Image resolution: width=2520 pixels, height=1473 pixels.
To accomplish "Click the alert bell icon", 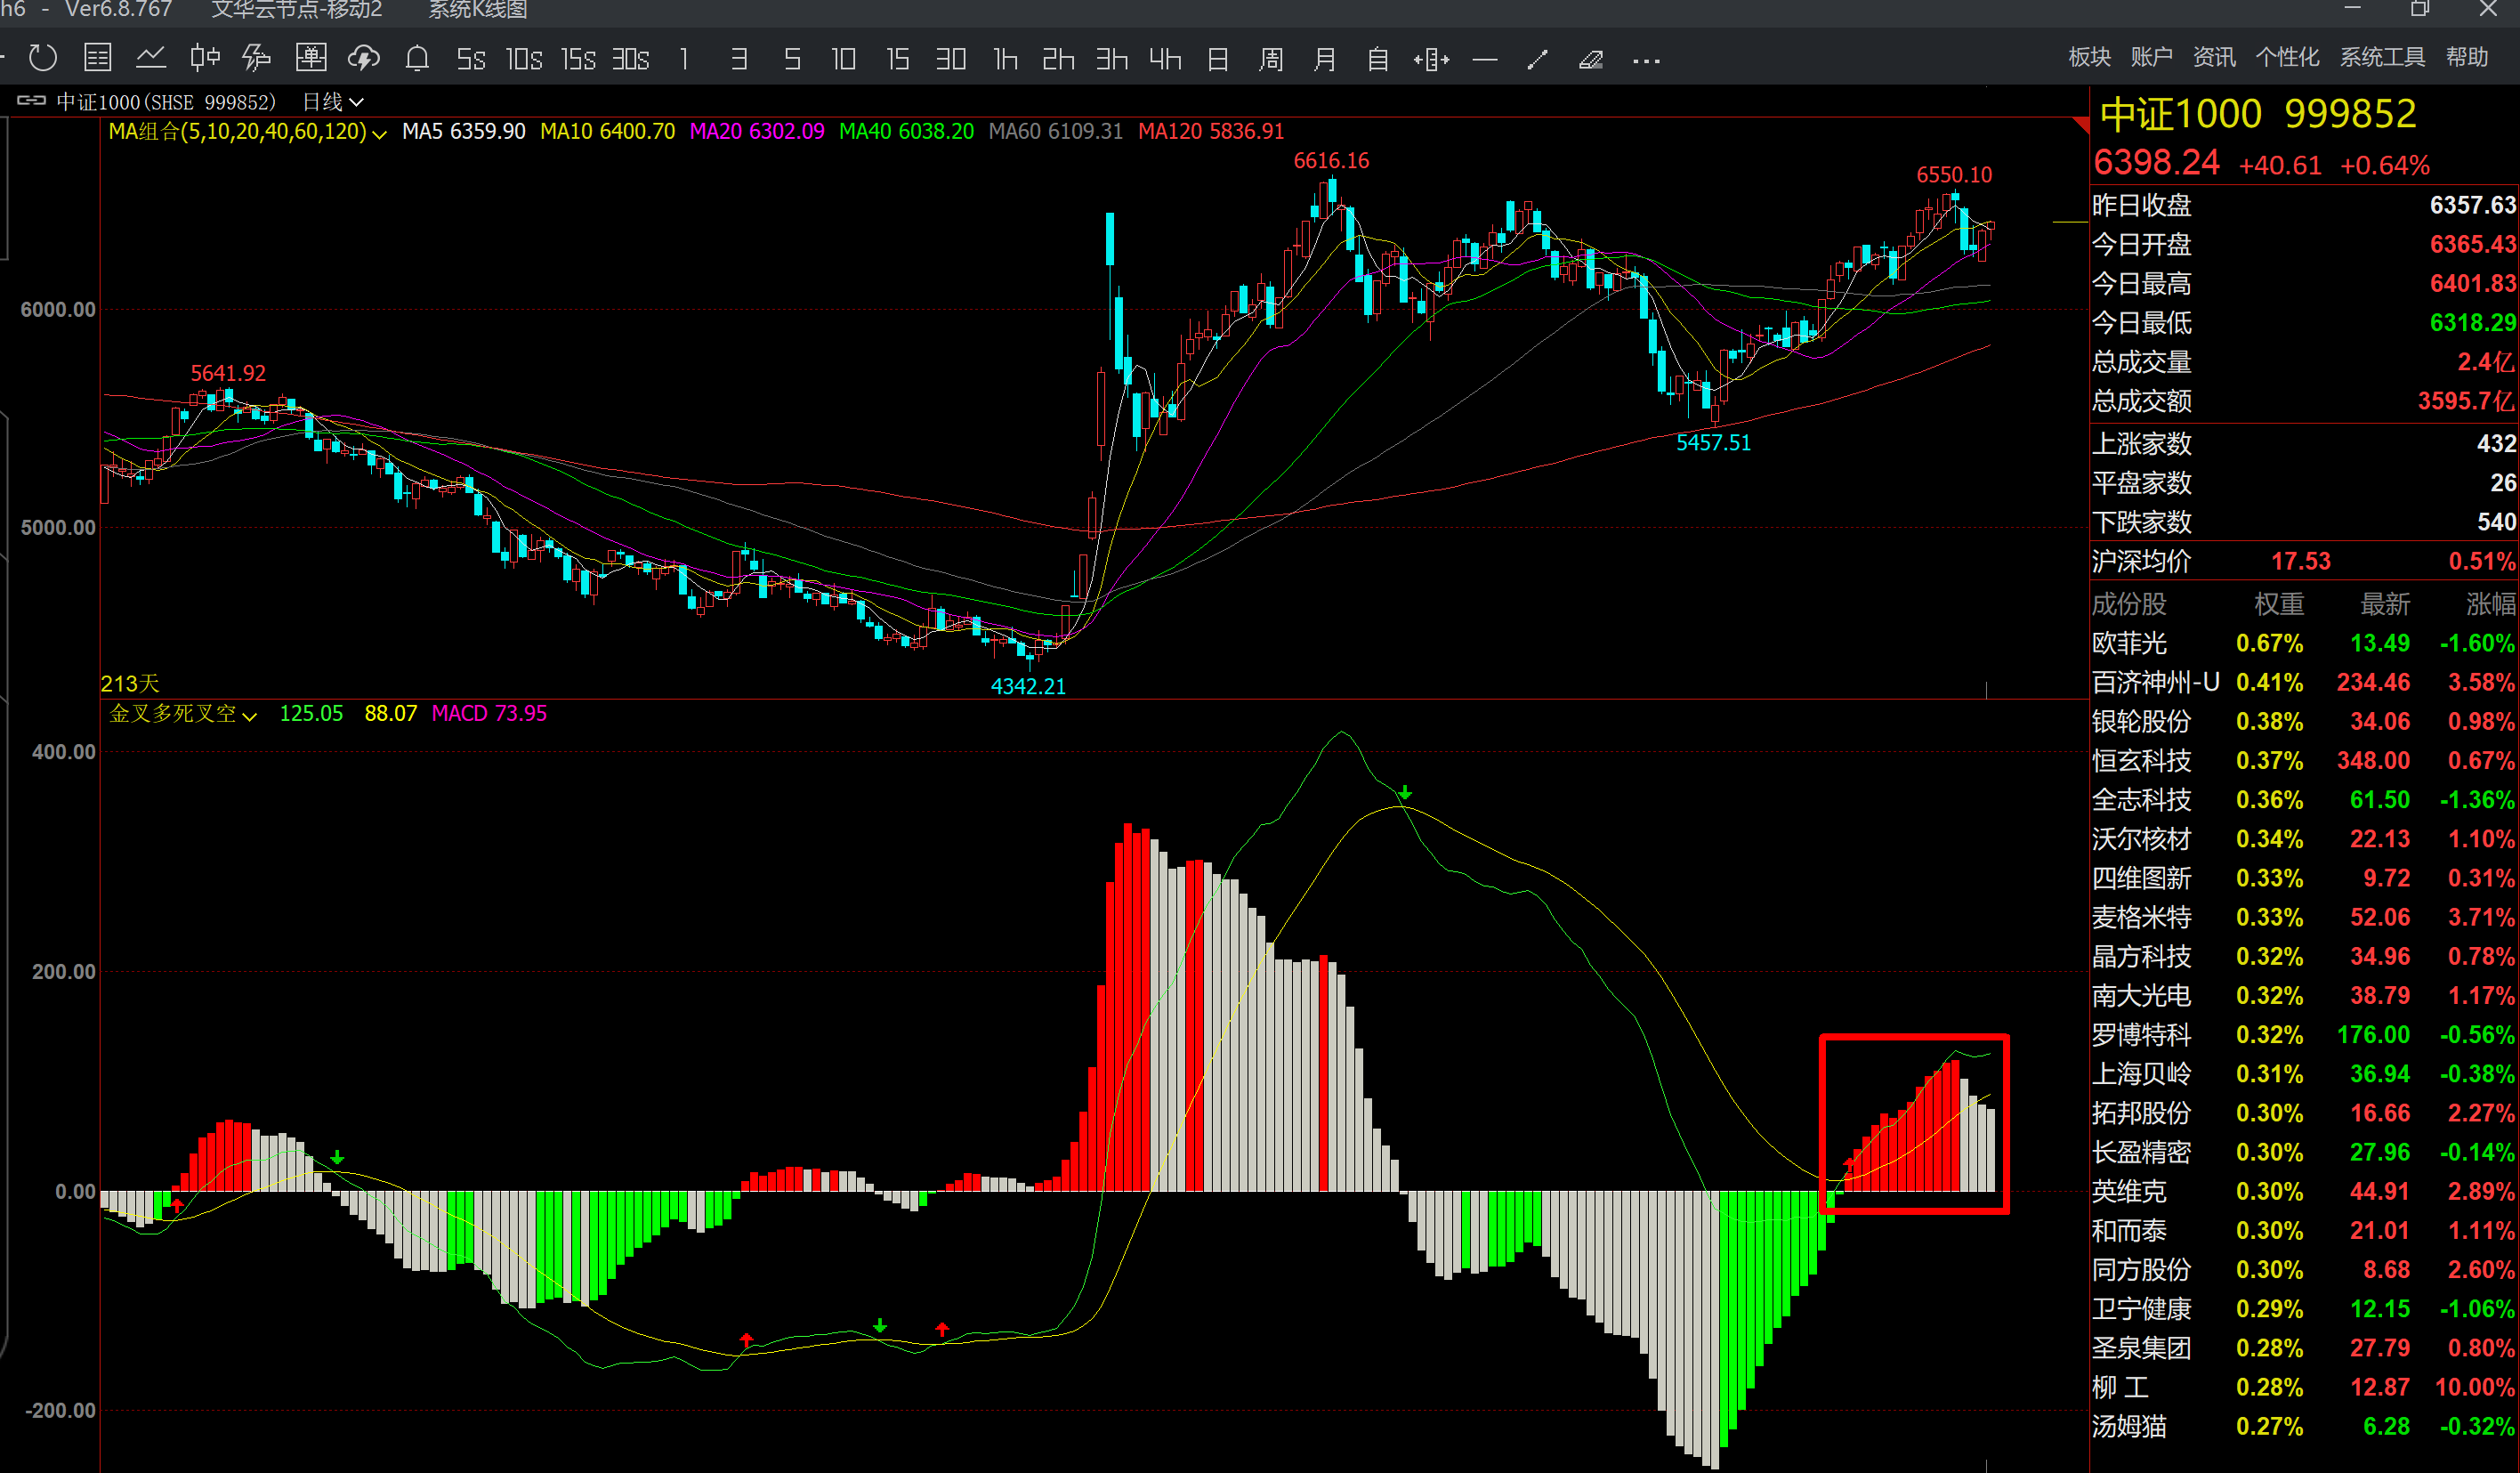I will click(417, 59).
